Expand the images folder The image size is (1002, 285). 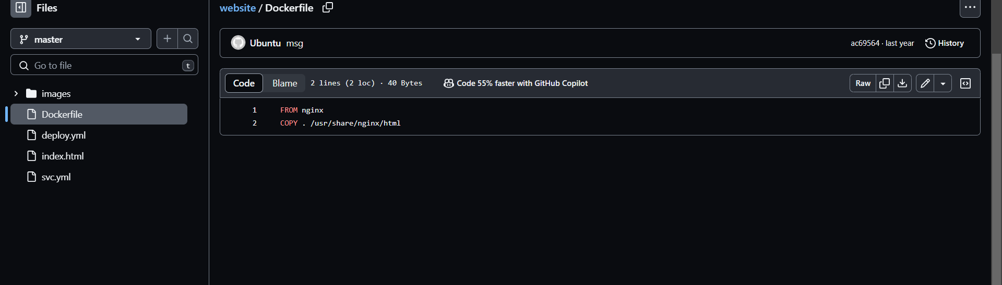(16, 94)
